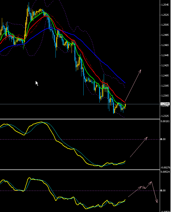Click the 1.2545 price scale label
The width and height of the screenshot is (171, 212).
pos(165,5)
